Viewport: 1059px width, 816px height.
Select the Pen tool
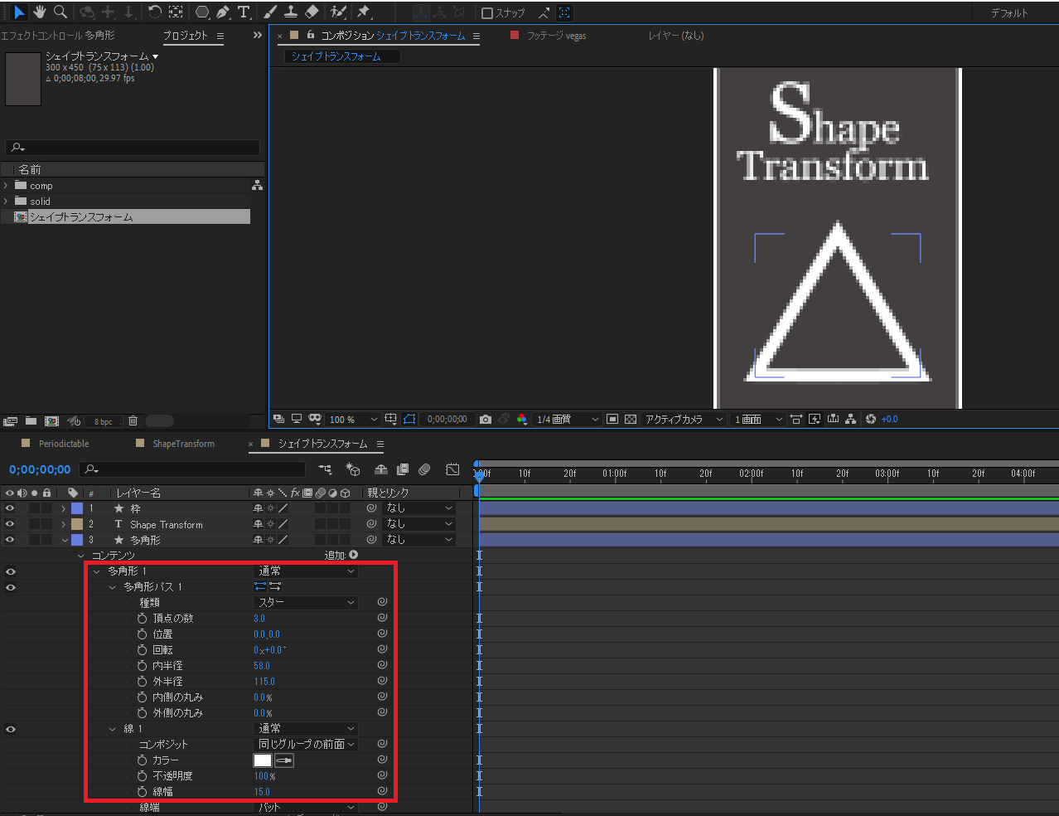[x=223, y=12]
